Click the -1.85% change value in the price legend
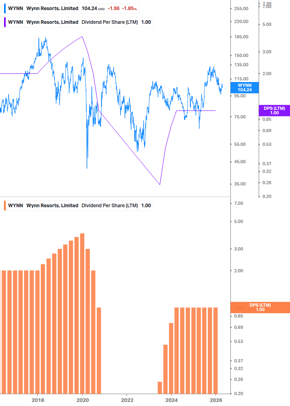290x406 pixels. click(x=129, y=8)
